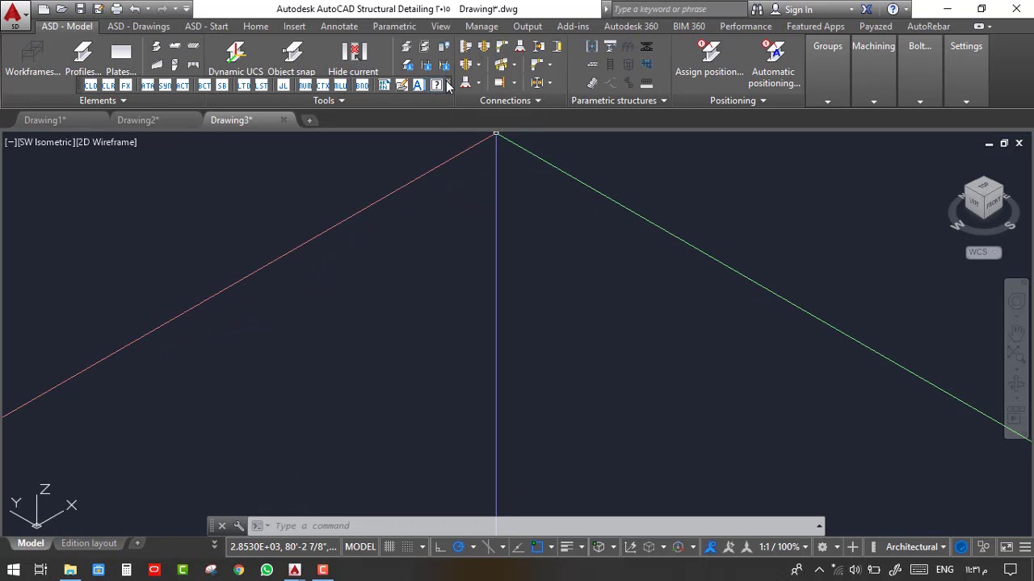
Task: Click the BCT toolbar button
Action: point(204,86)
